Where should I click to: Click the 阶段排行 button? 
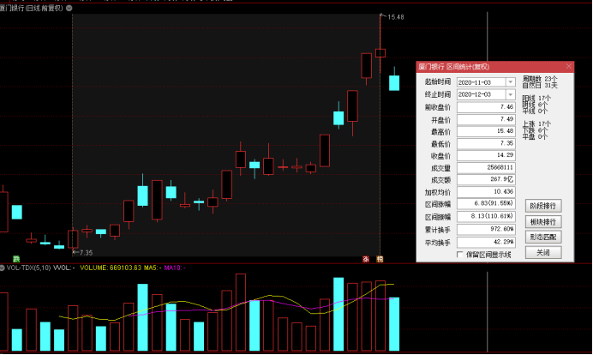tap(543, 206)
